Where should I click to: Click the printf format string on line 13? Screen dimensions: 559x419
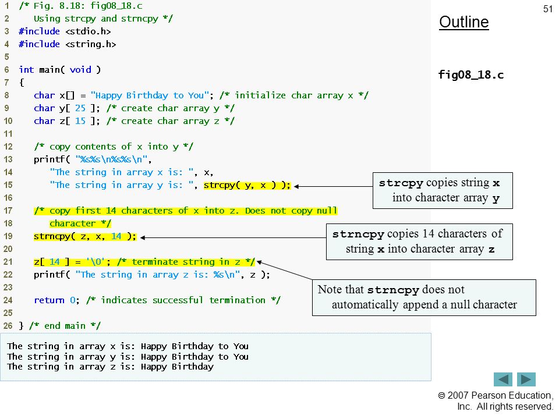[111, 159]
